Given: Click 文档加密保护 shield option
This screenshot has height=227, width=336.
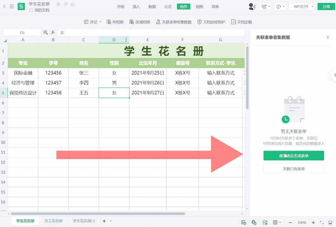Looking at the screenshot, I should (211, 22).
